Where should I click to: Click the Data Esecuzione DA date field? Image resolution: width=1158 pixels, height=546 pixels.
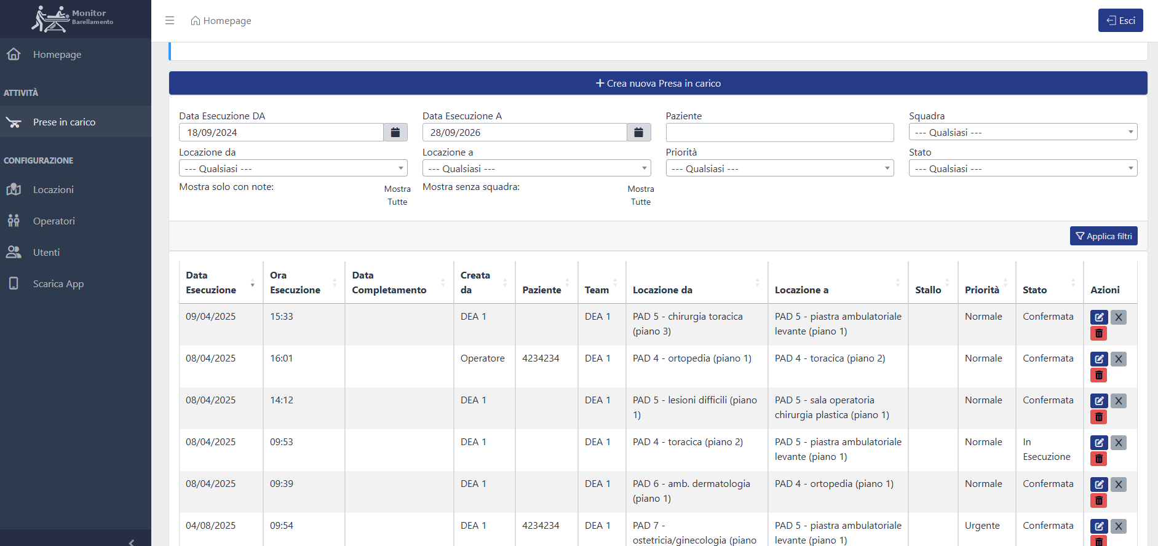coord(281,132)
